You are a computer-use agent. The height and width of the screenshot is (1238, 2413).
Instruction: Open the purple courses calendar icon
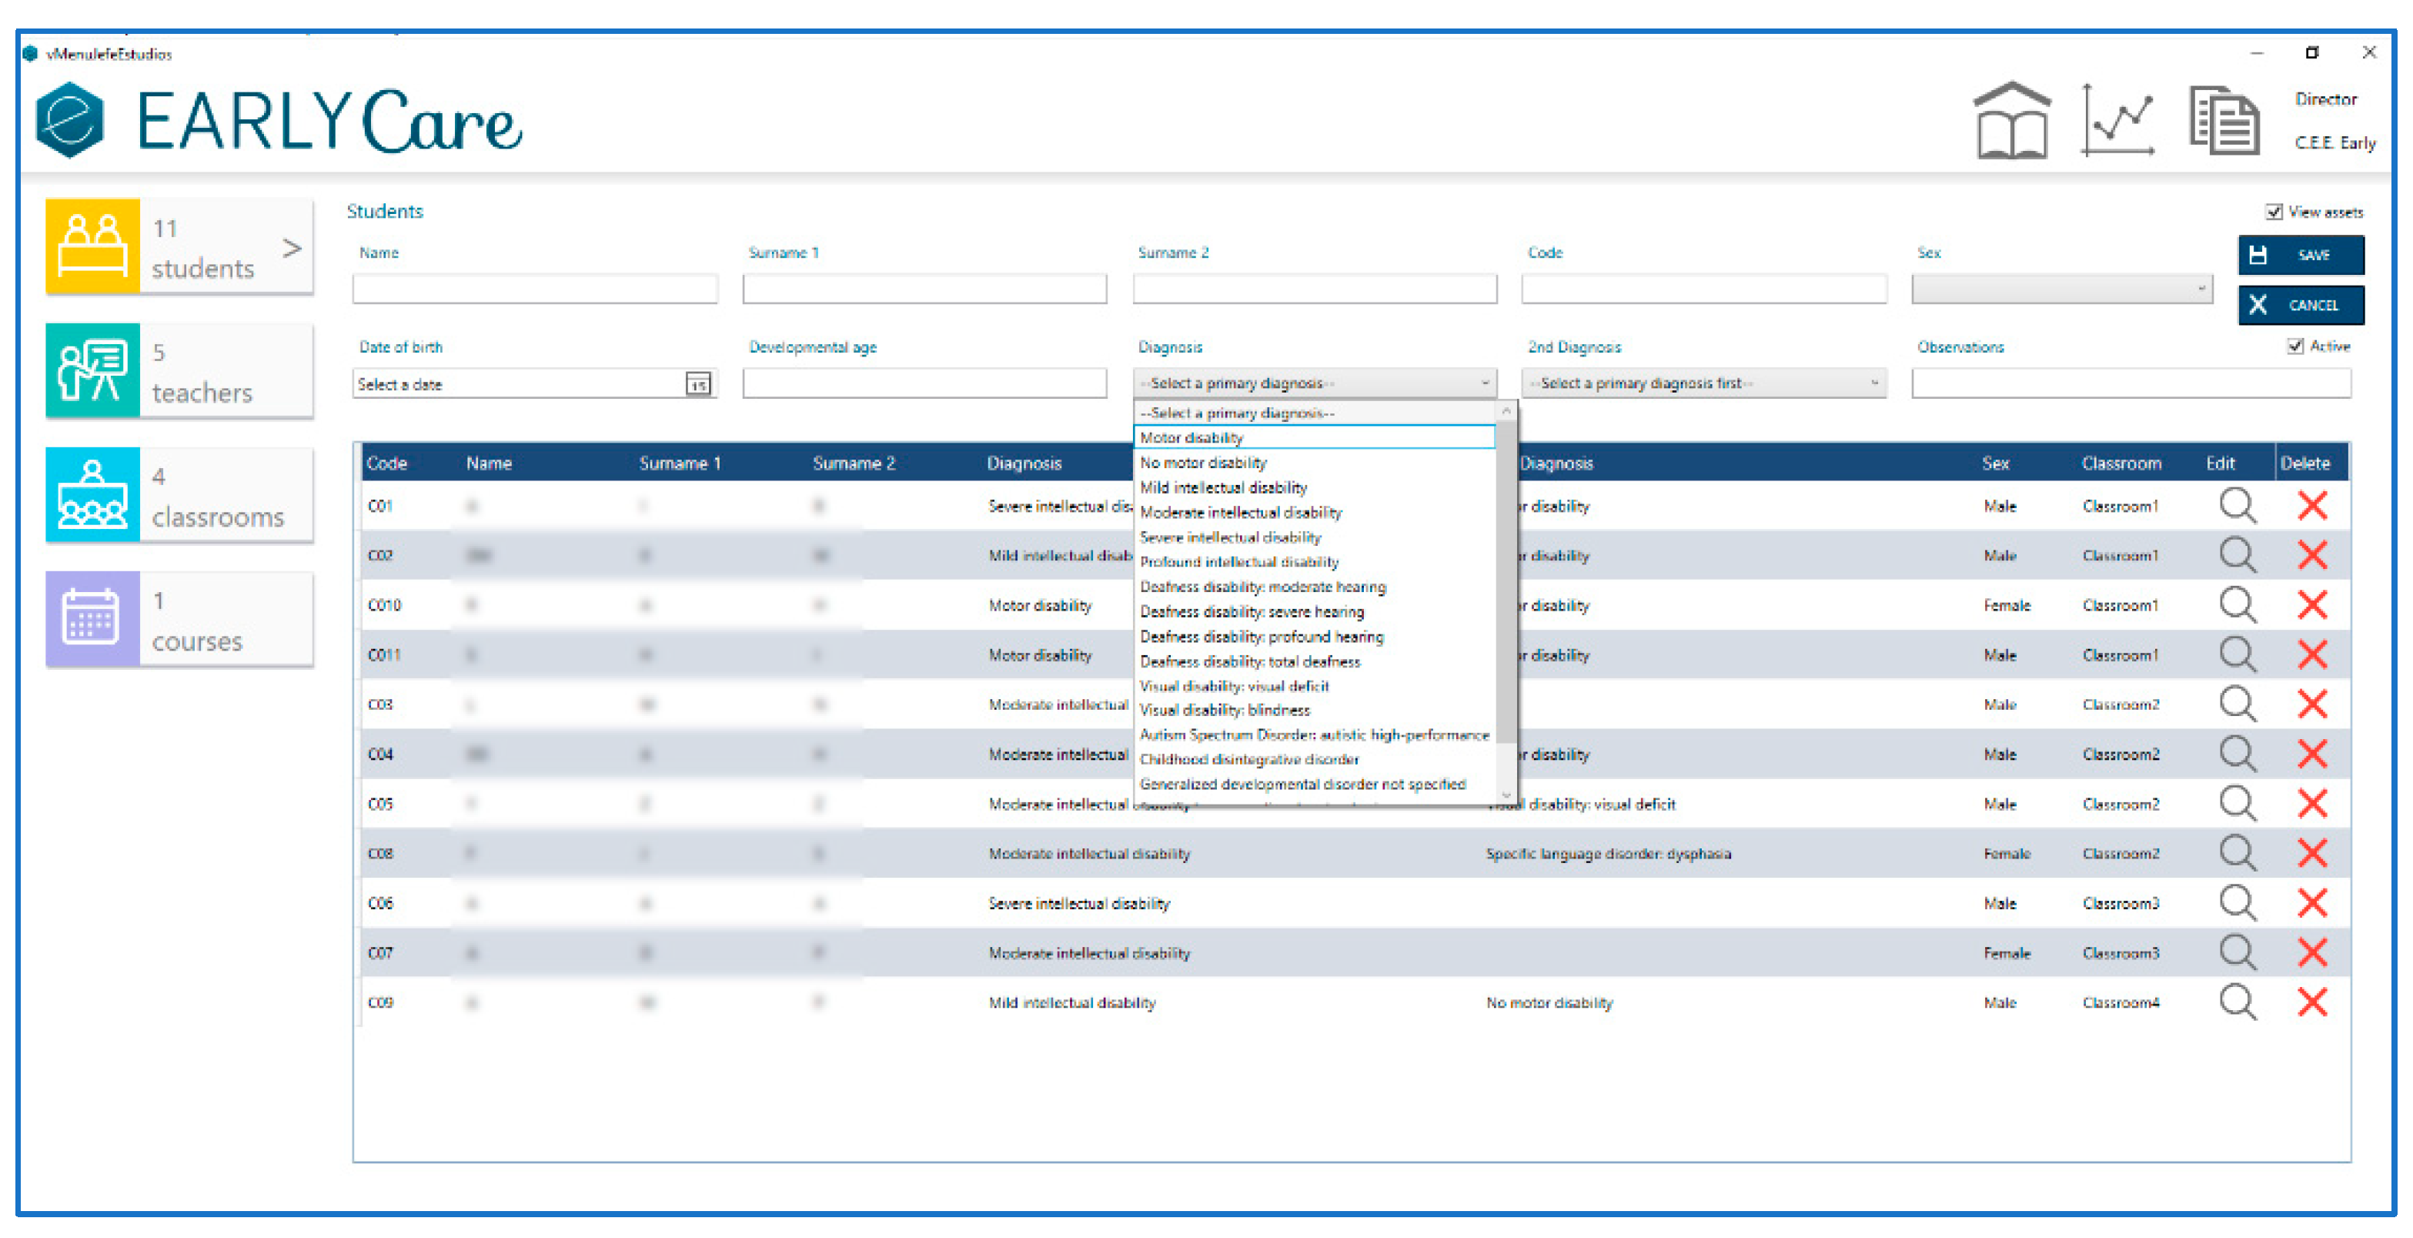[x=92, y=618]
